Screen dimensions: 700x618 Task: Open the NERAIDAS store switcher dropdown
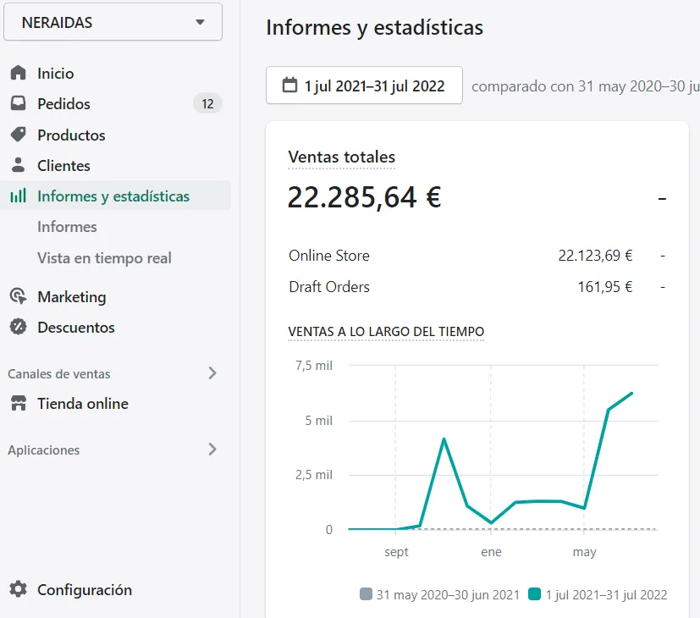(x=113, y=22)
